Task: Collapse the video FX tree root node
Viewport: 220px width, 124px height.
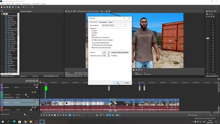Action: pos(2,14)
